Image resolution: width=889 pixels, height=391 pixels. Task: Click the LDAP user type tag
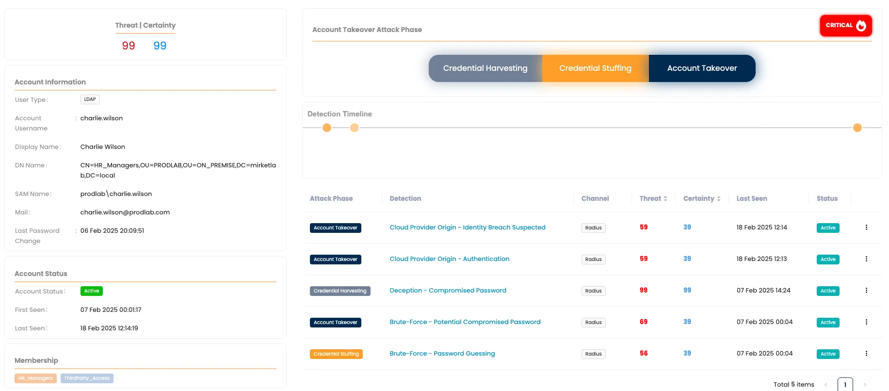click(90, 99)
